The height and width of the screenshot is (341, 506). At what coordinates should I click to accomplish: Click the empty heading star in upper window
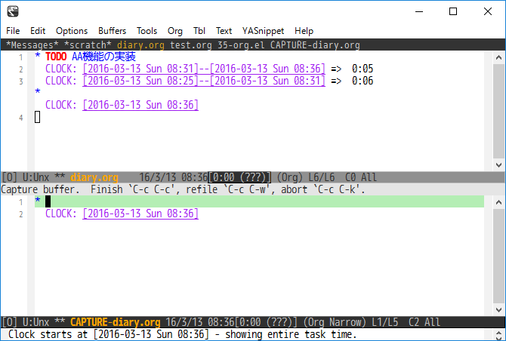38,91
